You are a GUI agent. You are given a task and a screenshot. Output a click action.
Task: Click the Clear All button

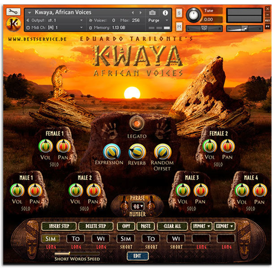coord(172,226)
